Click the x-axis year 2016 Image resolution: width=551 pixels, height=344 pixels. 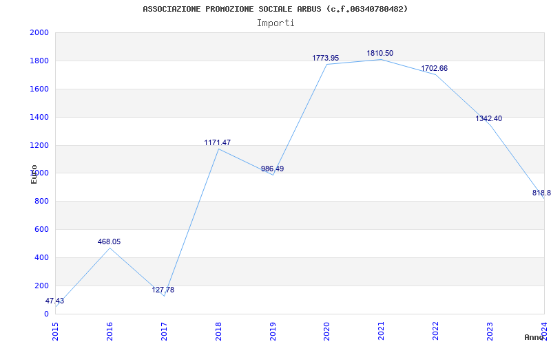[110, 332]
